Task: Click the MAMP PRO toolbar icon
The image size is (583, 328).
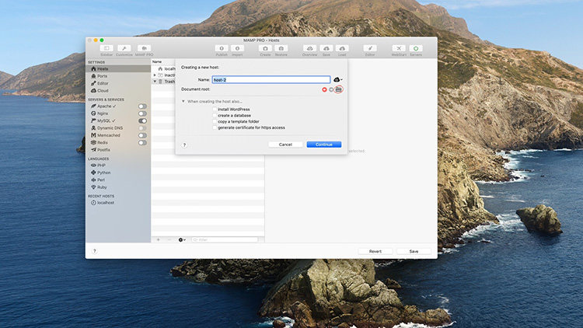Action: tap(144, 48)
